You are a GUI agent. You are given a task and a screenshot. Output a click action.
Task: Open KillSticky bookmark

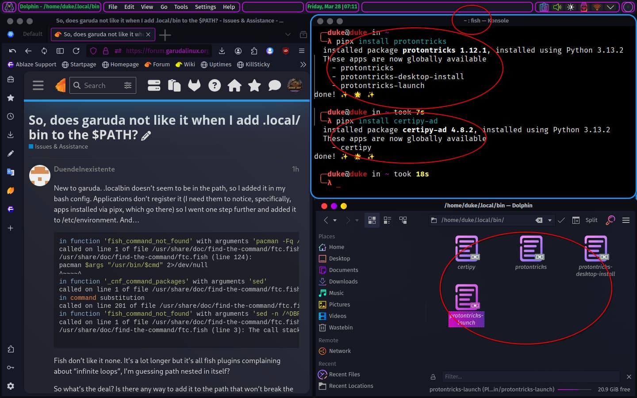[253, 64]
